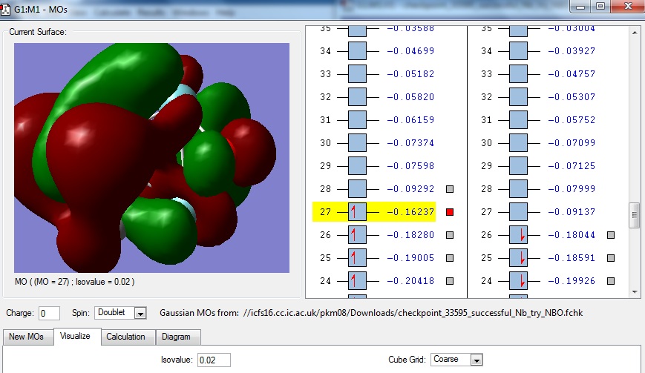Select alpha orbital 31 empty box
645x373 pixels.
357,120
